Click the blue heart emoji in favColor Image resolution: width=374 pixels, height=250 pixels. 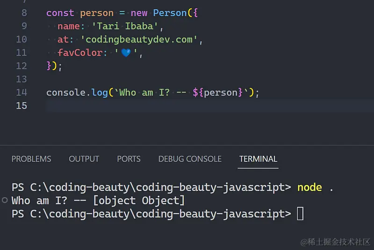click(126, 53)
